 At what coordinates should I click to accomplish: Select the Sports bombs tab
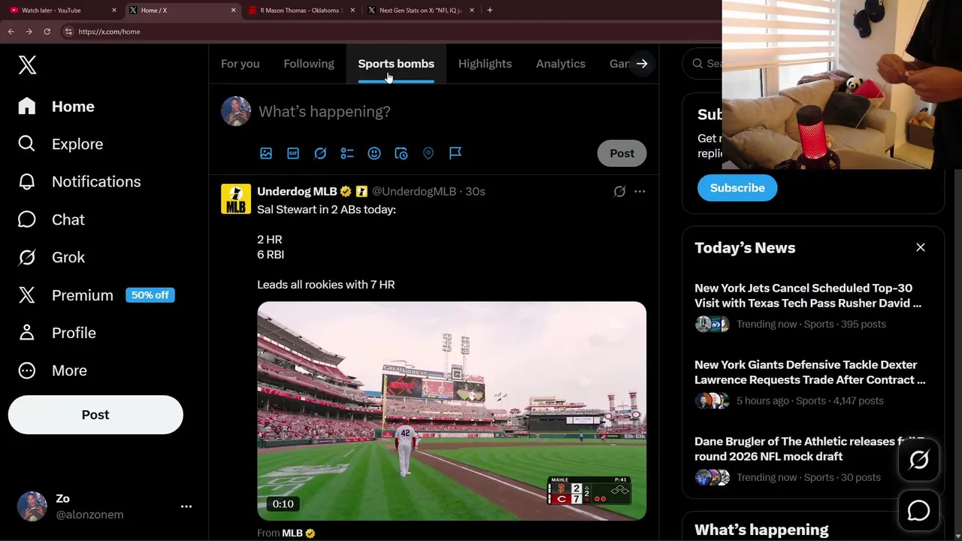click(x=396, y=64)
